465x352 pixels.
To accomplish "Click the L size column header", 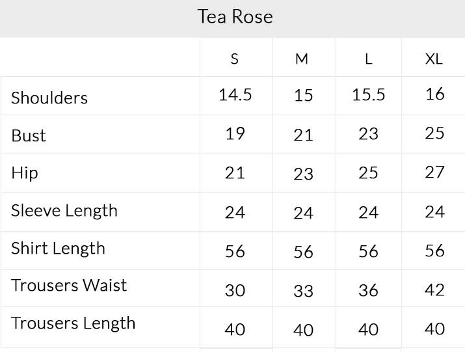I will point(369,59).
